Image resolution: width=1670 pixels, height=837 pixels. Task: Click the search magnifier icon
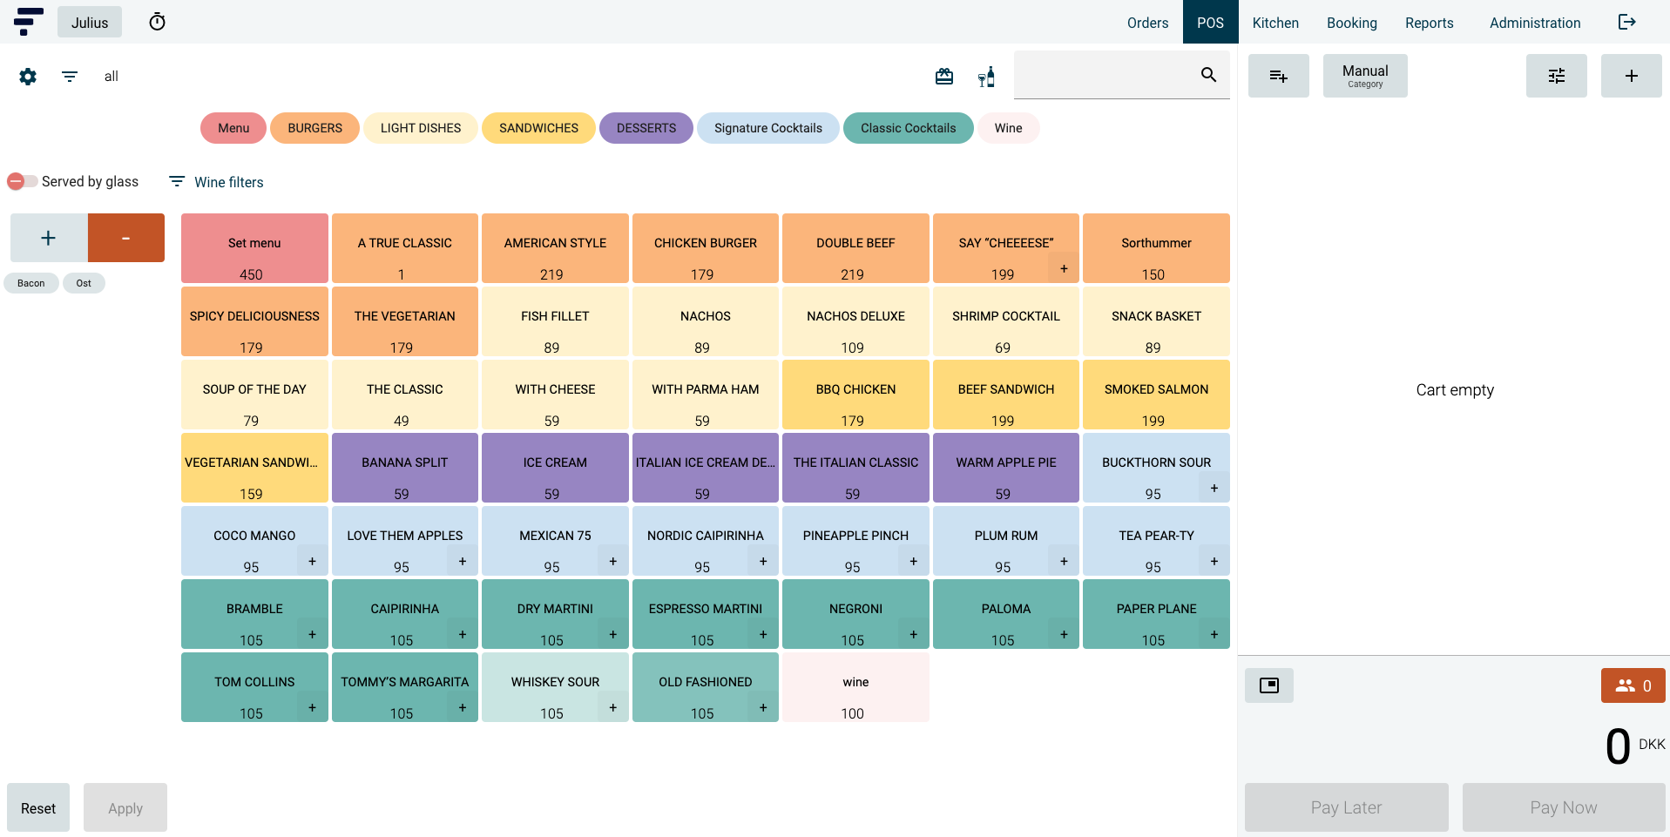click(x=1208, y=75)
